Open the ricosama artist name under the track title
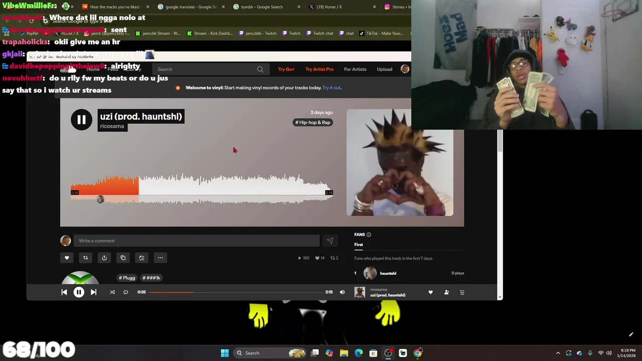The image size is (642, 361). (112, 126)
